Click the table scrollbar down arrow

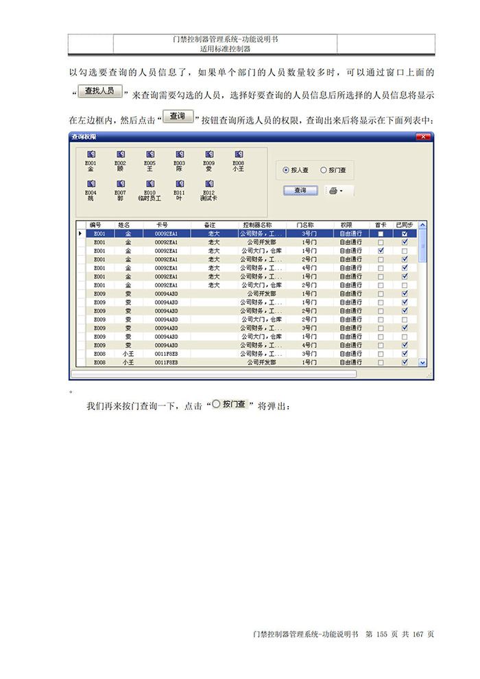(x=422, y=363)
